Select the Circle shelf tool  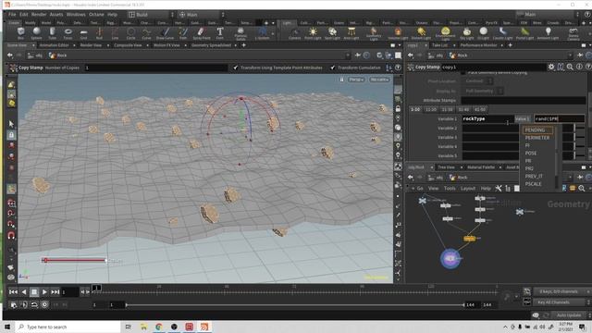[130, 33]
